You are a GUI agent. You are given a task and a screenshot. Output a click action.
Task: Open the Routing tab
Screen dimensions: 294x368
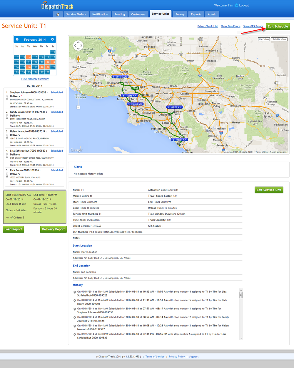[x=119, y=14]
